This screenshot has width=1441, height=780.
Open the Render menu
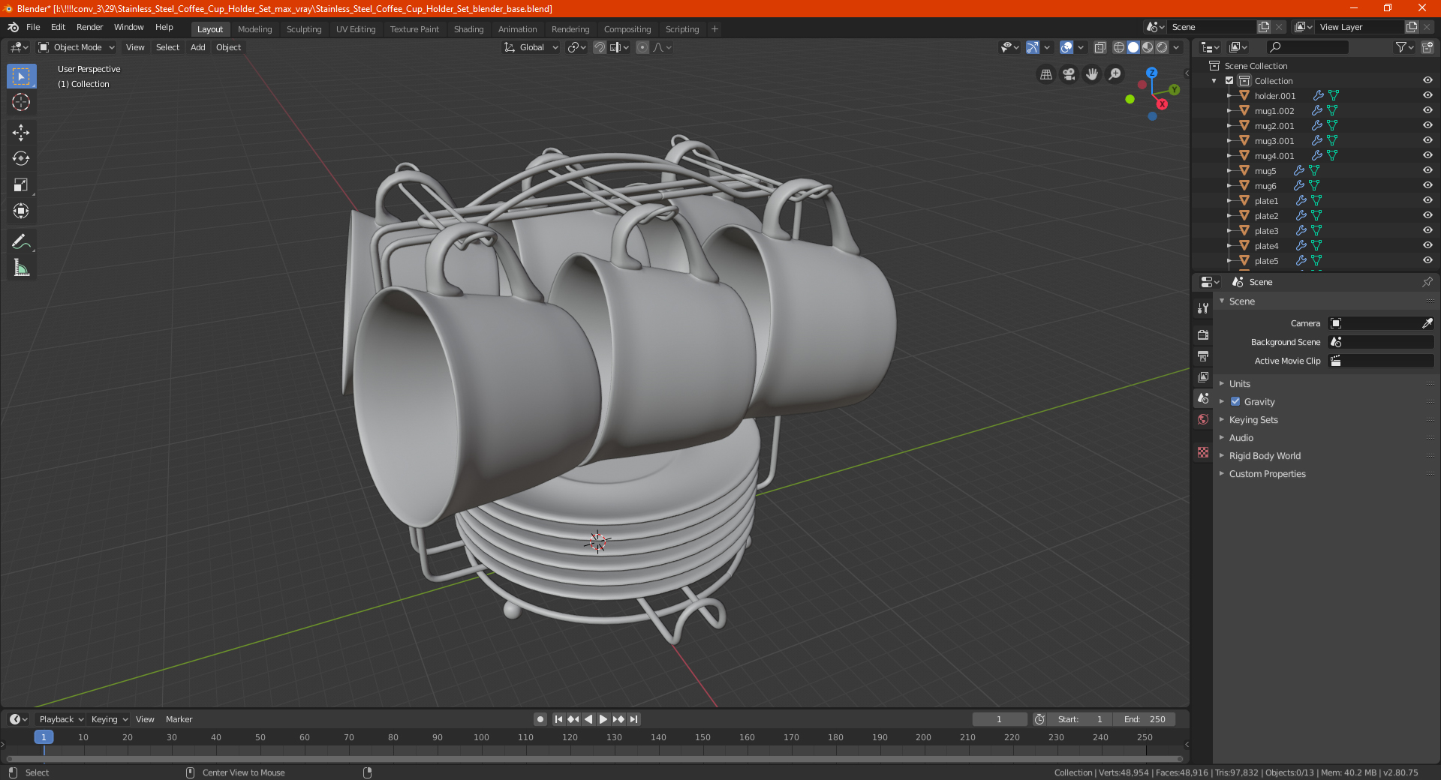click(x=89, y=27)
